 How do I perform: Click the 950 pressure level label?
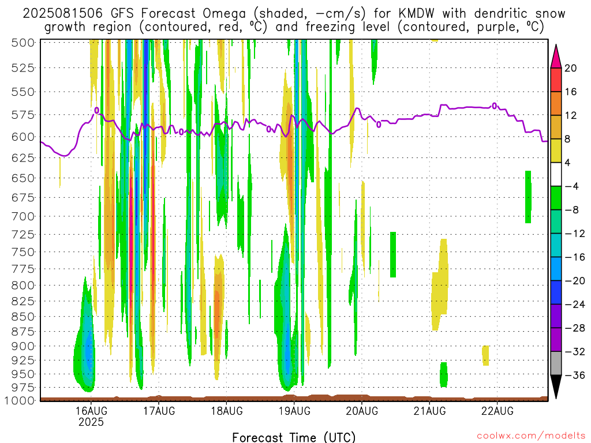[23, 374]
